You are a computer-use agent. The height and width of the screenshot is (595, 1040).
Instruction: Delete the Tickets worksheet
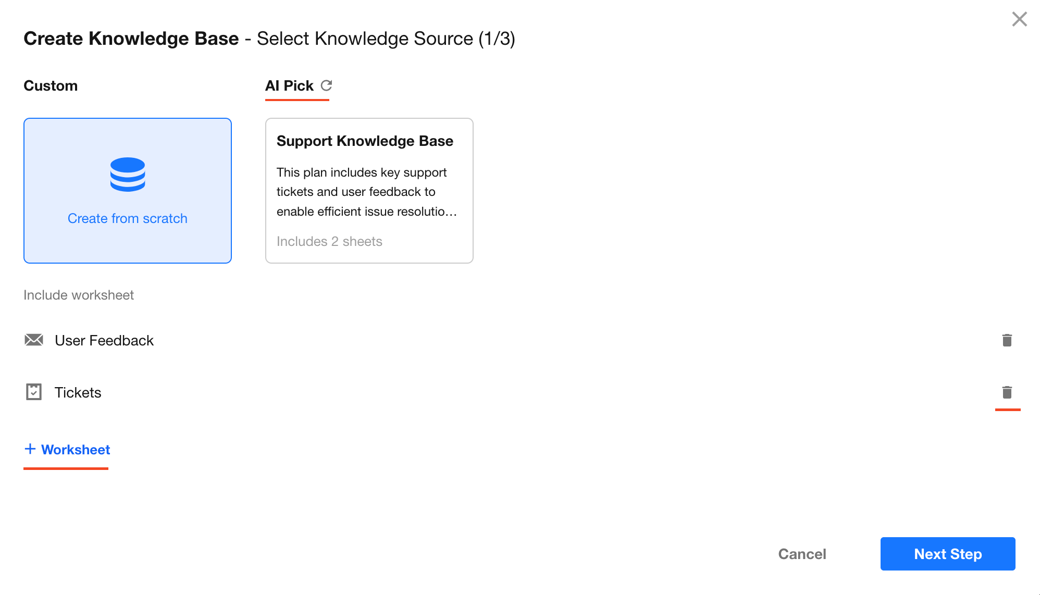coord(1007,392)
